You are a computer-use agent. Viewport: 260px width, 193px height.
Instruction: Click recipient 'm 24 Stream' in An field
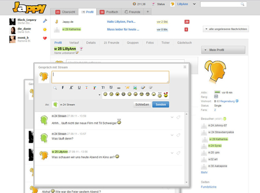click(x=68, y=105)
